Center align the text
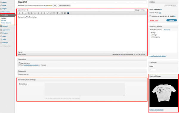Image resolution: width=179 pixels, height=113 pixels. click(x=41, y=13)
